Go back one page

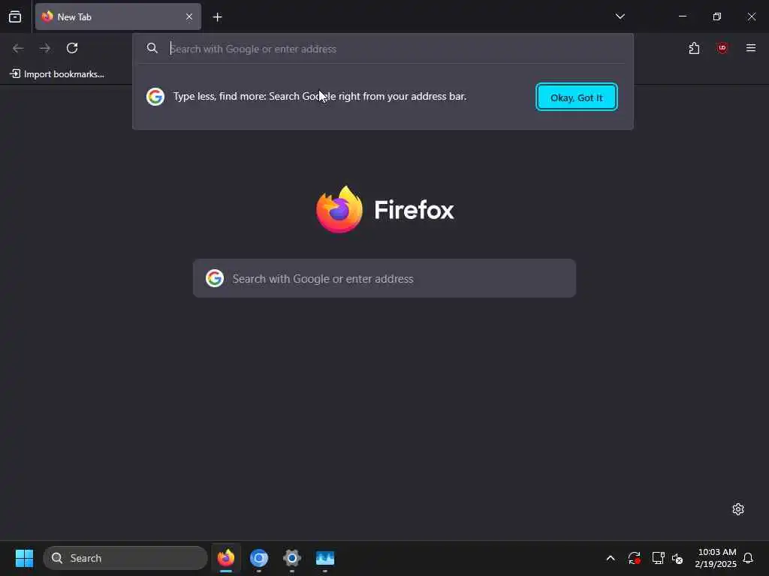(x=18, y=48)
